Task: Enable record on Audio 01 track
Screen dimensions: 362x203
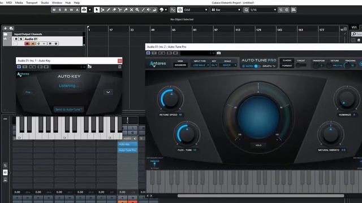Action: [27, 43]
